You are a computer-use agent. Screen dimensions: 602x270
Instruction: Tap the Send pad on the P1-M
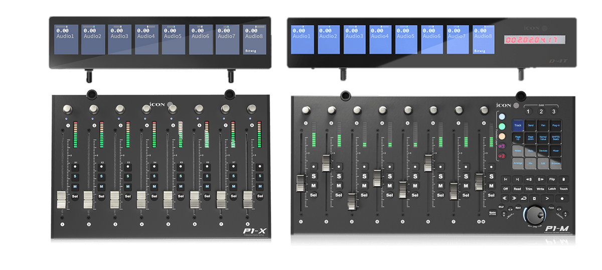click(x=530, y=125)
